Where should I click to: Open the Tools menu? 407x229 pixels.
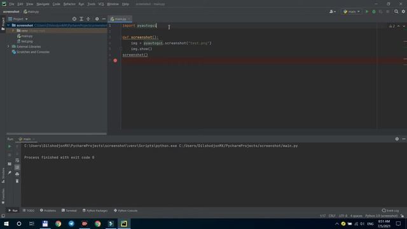pyautogui.click(x=91, y=4)
